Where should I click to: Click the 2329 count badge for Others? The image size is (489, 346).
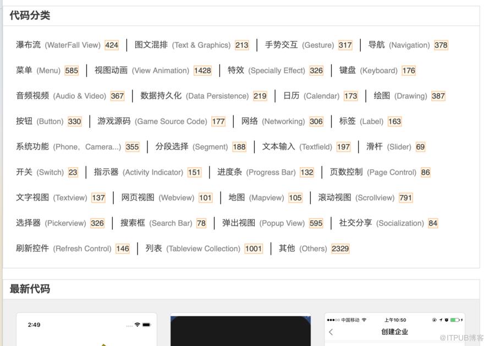[340, 249]
